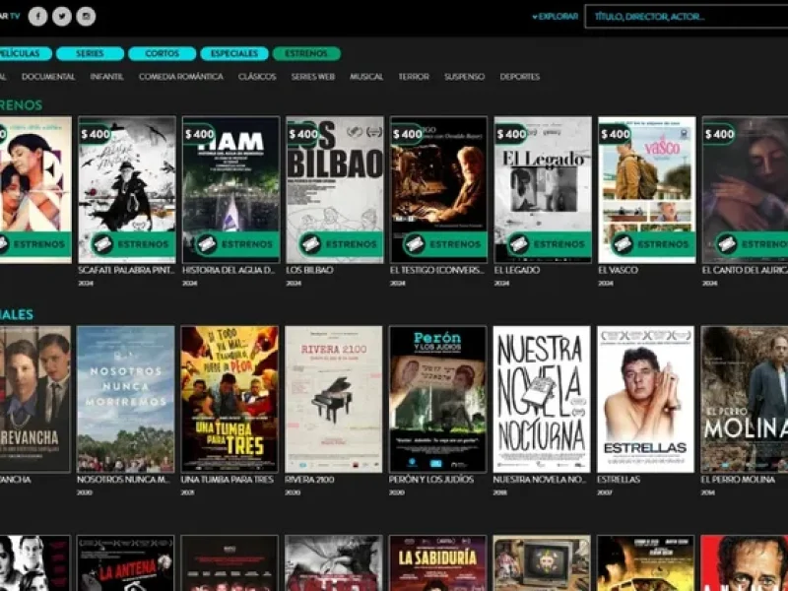Image resolution: width=788 pixels, height=591 pixels.
Task: Filter by Musical genre
Action: click(x=366, y=77)
